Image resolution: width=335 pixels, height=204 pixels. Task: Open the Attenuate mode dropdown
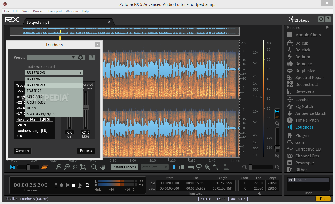click(155, 167)
